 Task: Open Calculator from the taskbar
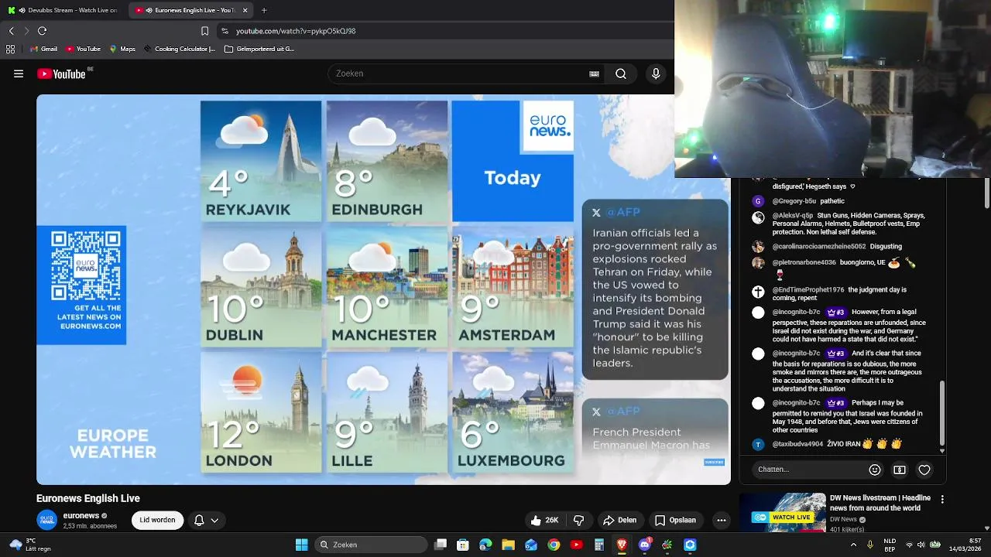click(x=599, y=545)
